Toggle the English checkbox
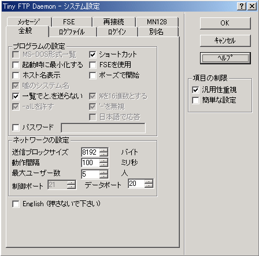Image resolution: width=259 pixels, height=256 pixels. coord(16,204)
